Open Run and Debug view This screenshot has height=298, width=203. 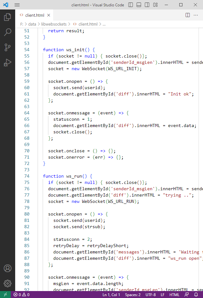7,63
